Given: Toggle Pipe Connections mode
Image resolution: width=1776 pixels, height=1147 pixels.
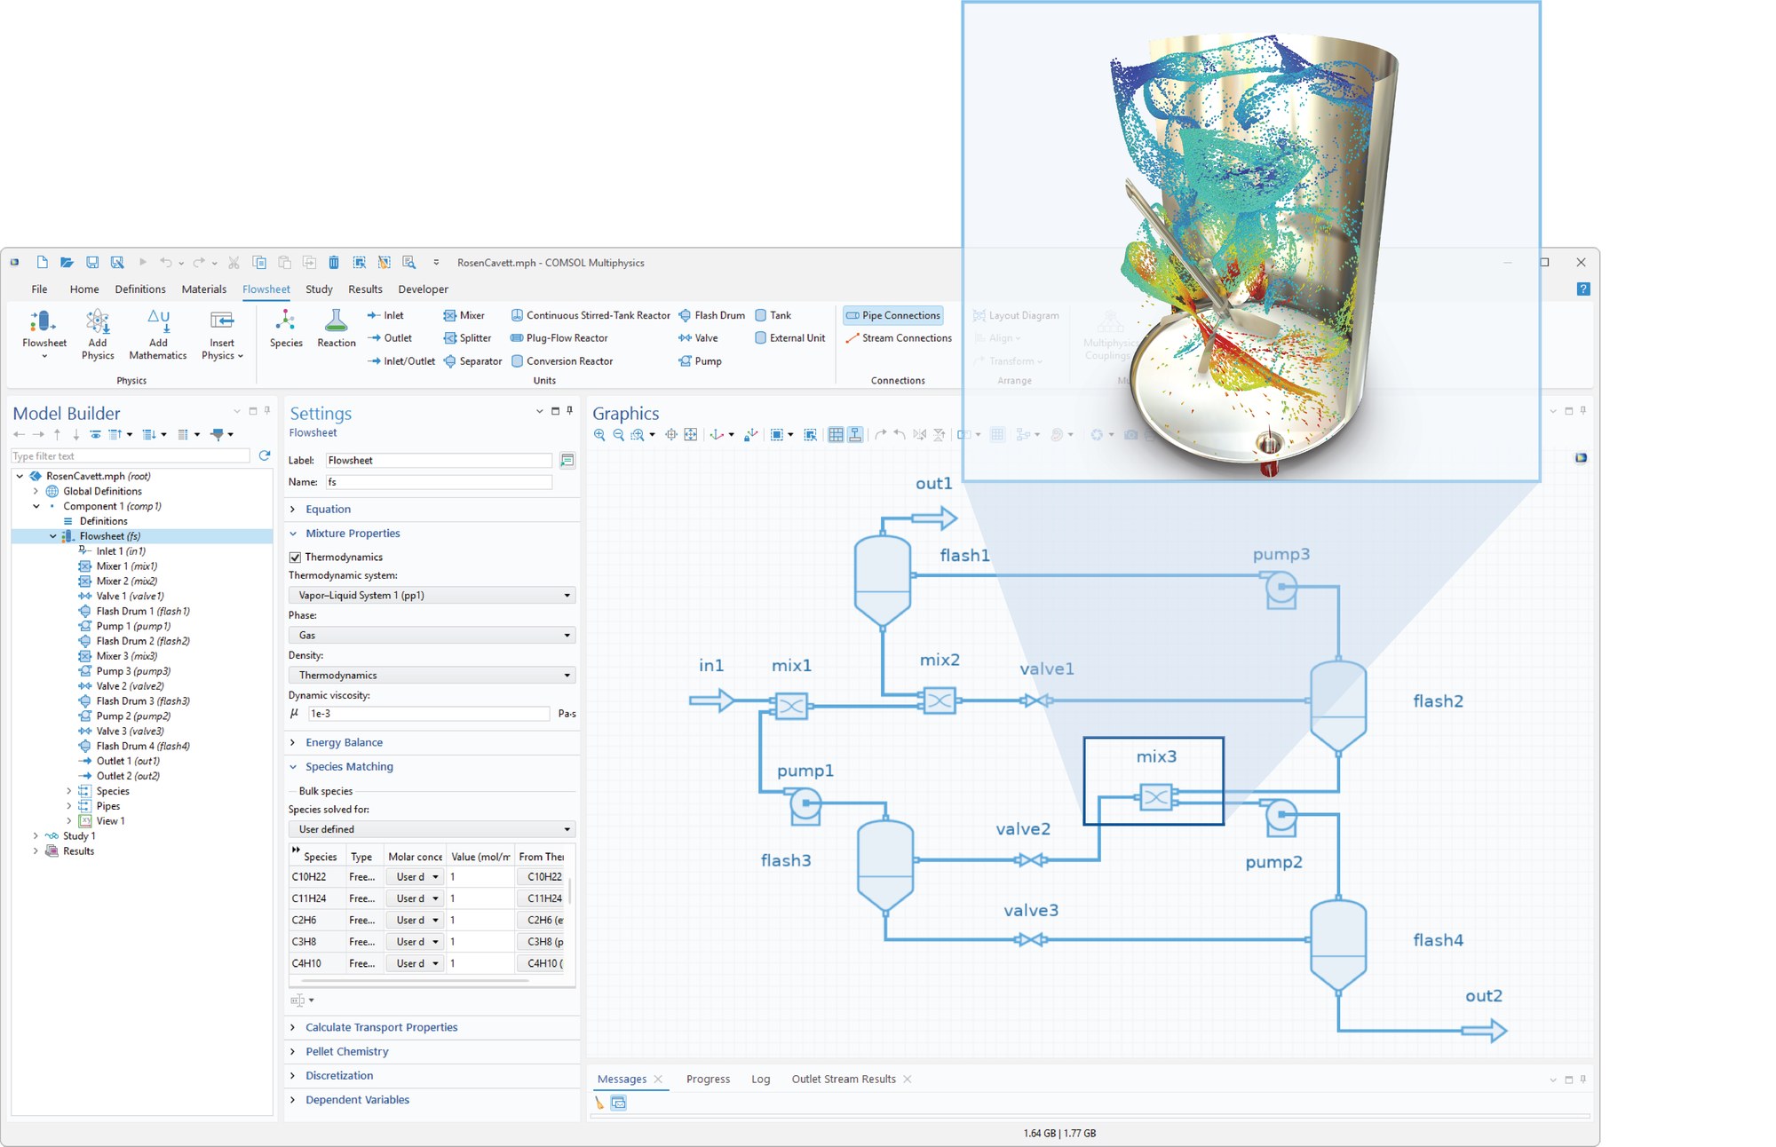Looking at the screenshot, I should pos(892,315).
